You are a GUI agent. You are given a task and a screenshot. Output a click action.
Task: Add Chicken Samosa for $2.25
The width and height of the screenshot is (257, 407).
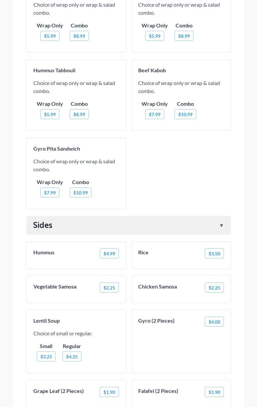214,288
